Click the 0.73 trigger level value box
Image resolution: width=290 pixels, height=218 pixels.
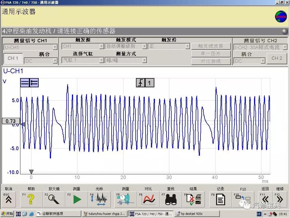click(x=11, y=121)
